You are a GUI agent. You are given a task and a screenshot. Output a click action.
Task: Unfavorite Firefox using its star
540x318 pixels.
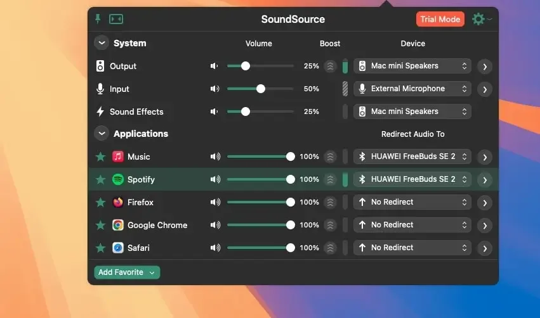(x=100, y=202)
